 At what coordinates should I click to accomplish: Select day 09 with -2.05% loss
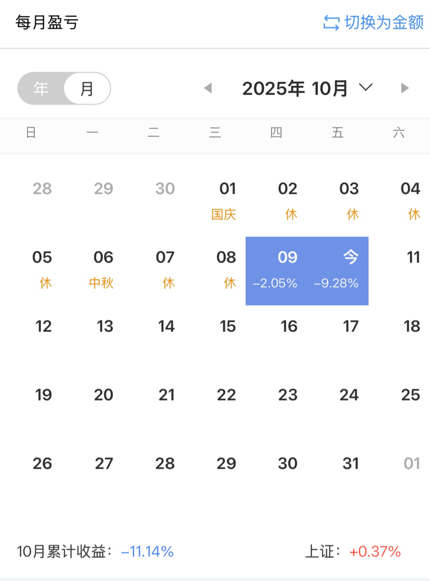pyautogui.click(x=276, y=270)
